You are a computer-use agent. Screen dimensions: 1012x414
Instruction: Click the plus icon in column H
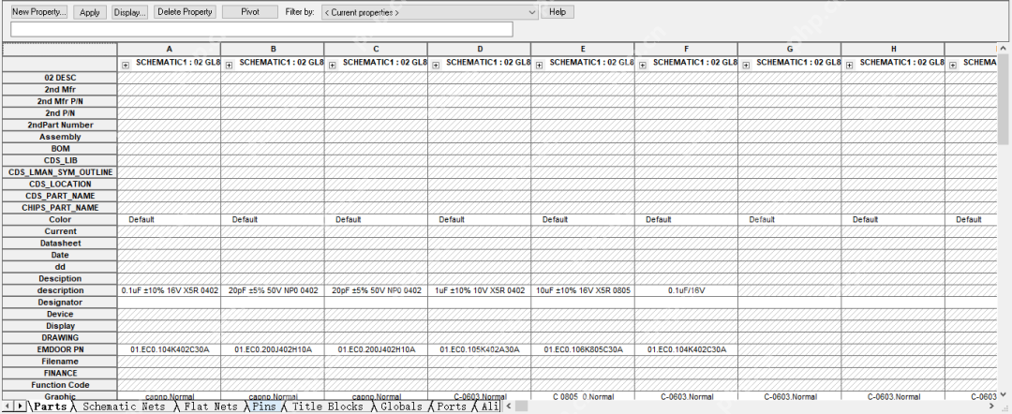[x=849, y=65]
